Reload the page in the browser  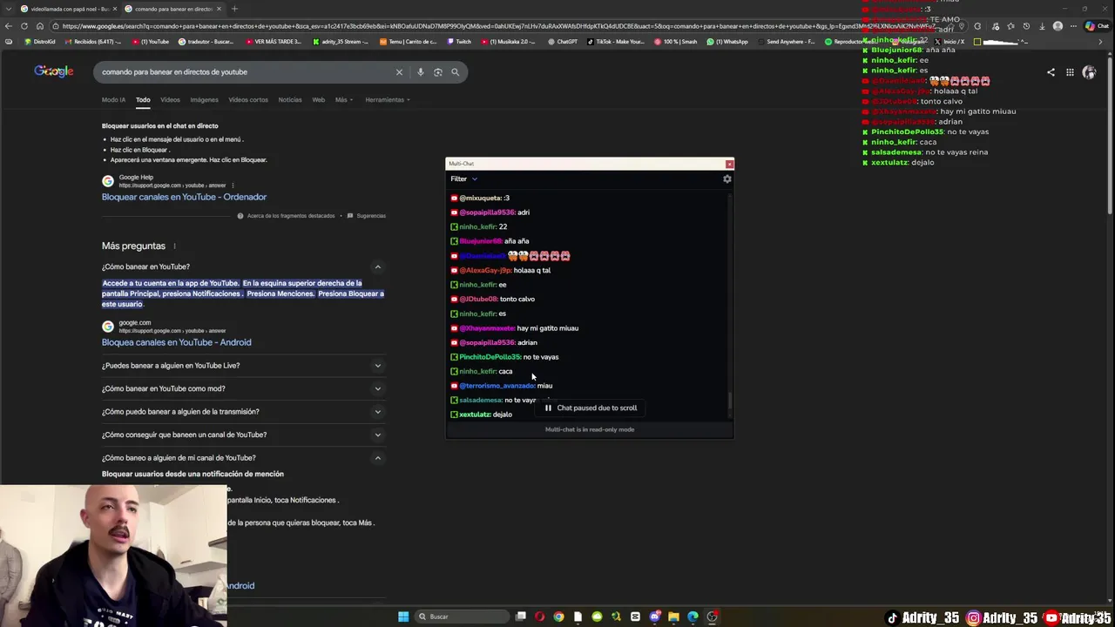(x=24, y=26)
